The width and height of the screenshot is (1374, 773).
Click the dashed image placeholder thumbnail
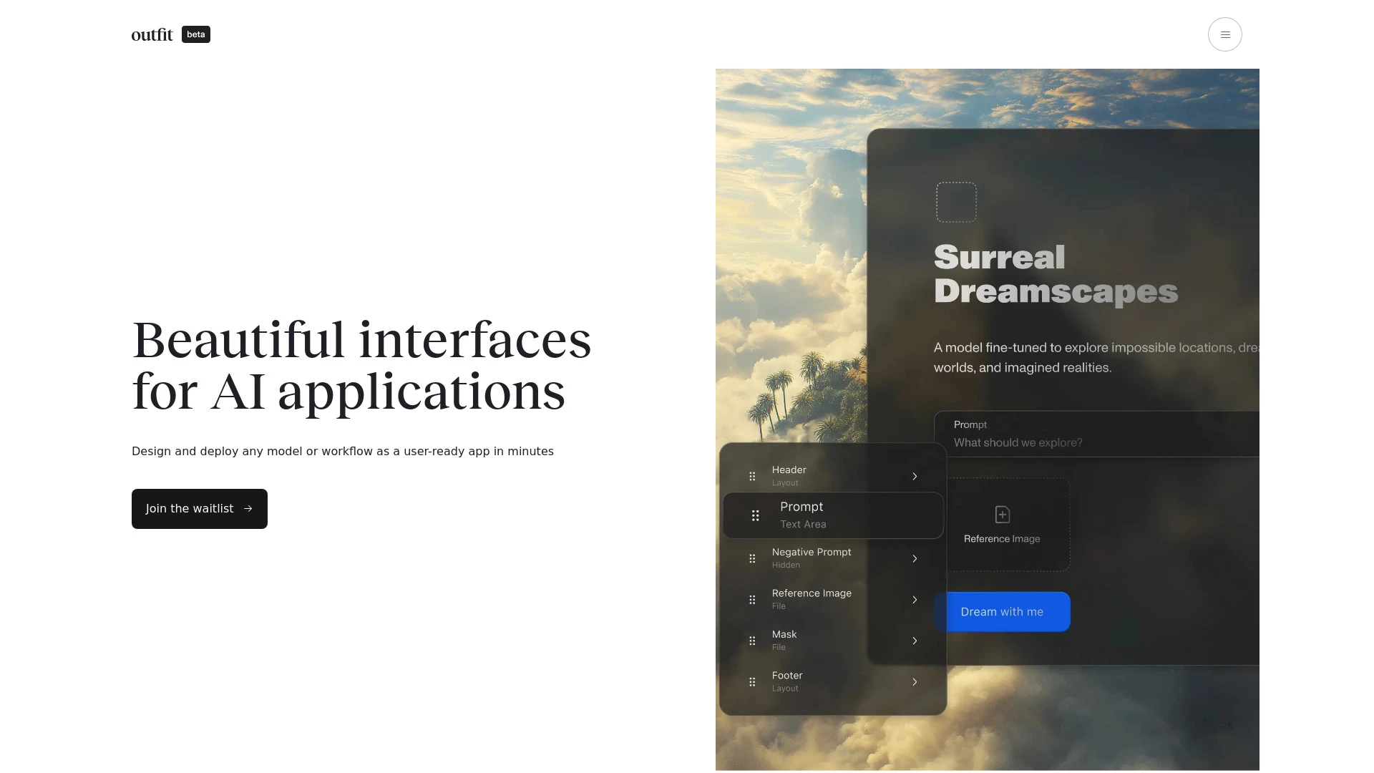point(955,201)
